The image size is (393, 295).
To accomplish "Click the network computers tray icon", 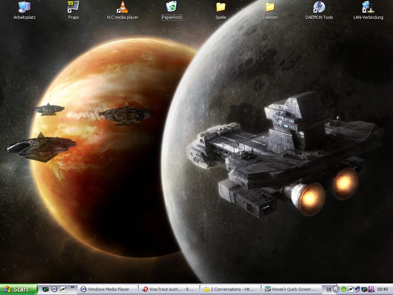I will point(357,289).
